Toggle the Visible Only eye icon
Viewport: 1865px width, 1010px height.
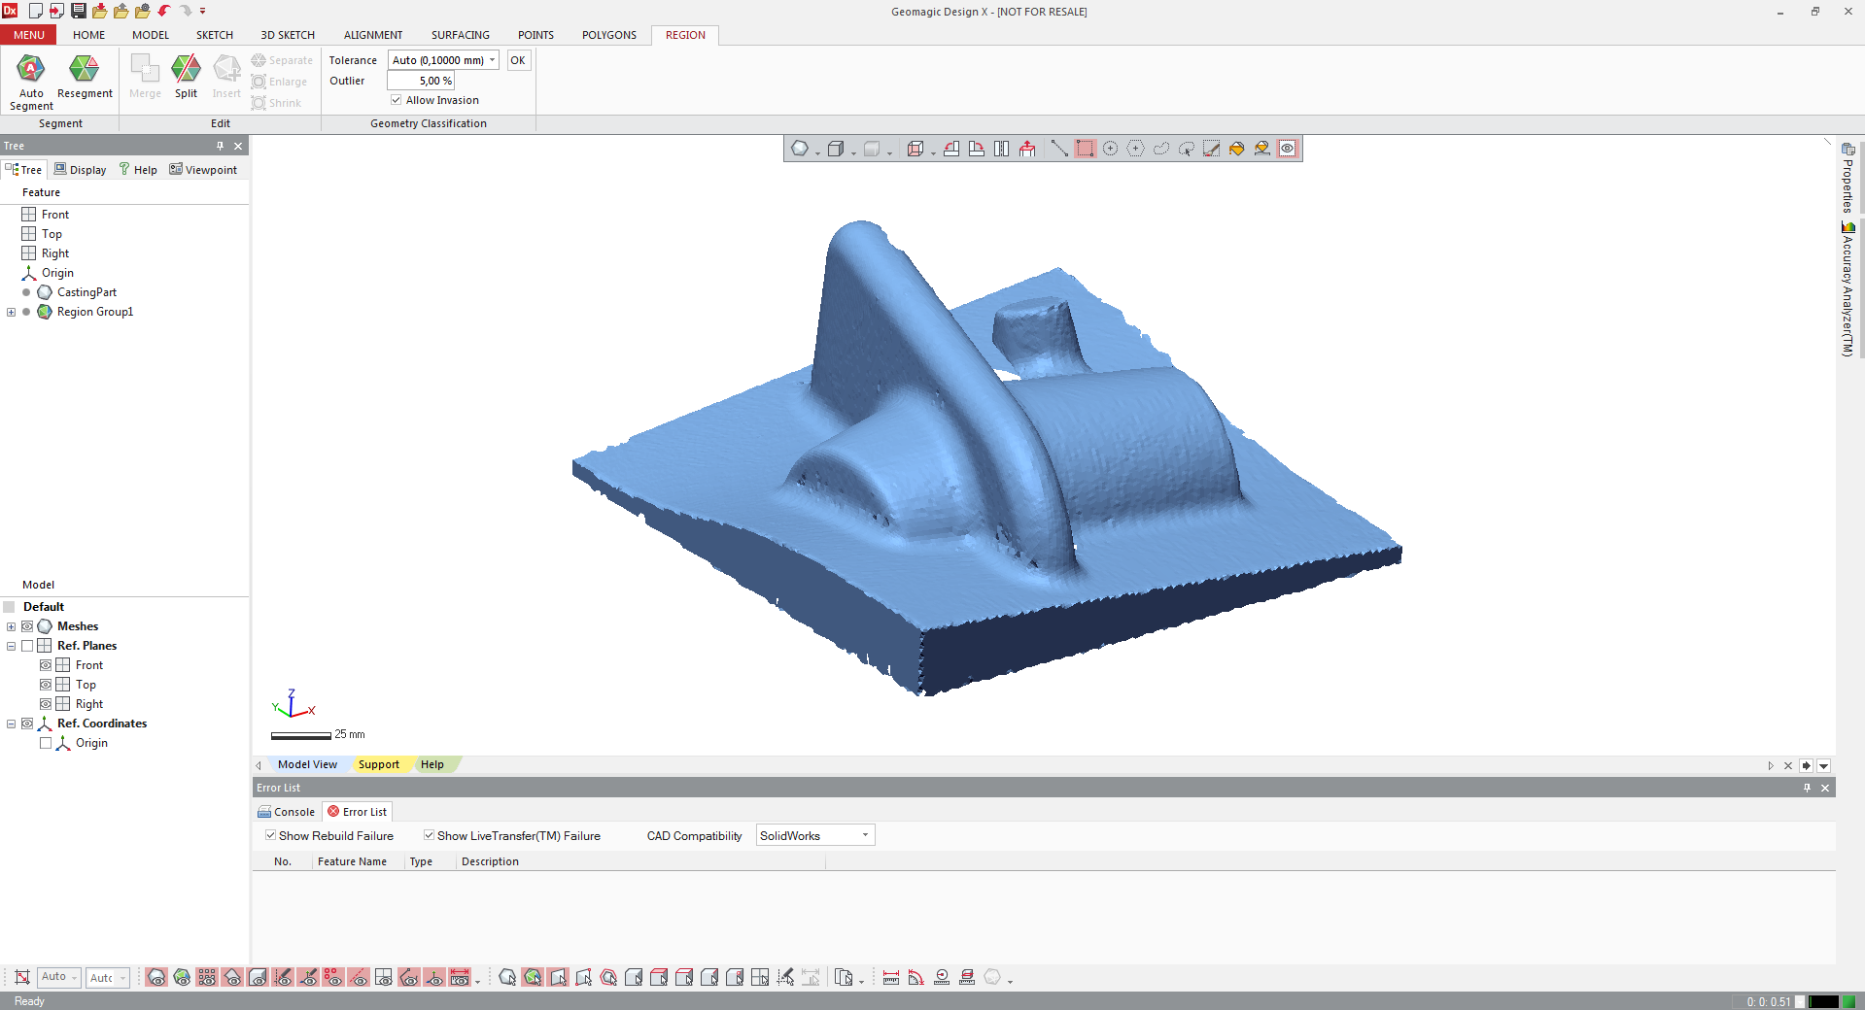tap(1287, 149)
